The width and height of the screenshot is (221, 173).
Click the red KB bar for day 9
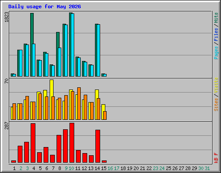click(x=65, y=146)
